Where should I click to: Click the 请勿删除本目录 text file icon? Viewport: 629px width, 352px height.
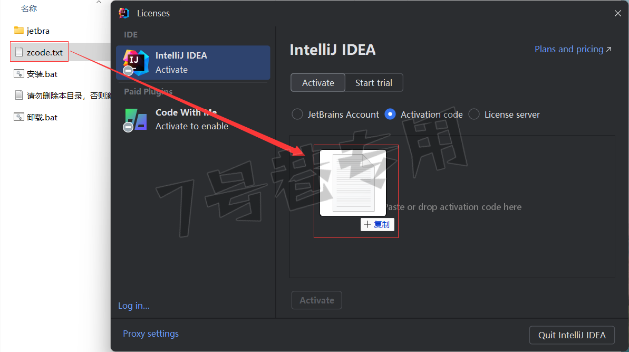19,96
